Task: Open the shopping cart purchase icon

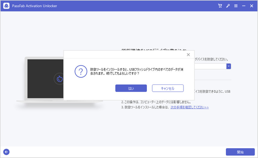Action: (220, 6)
